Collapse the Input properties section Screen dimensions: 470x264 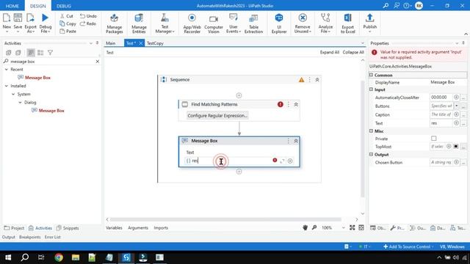click(x=371, y=89)
